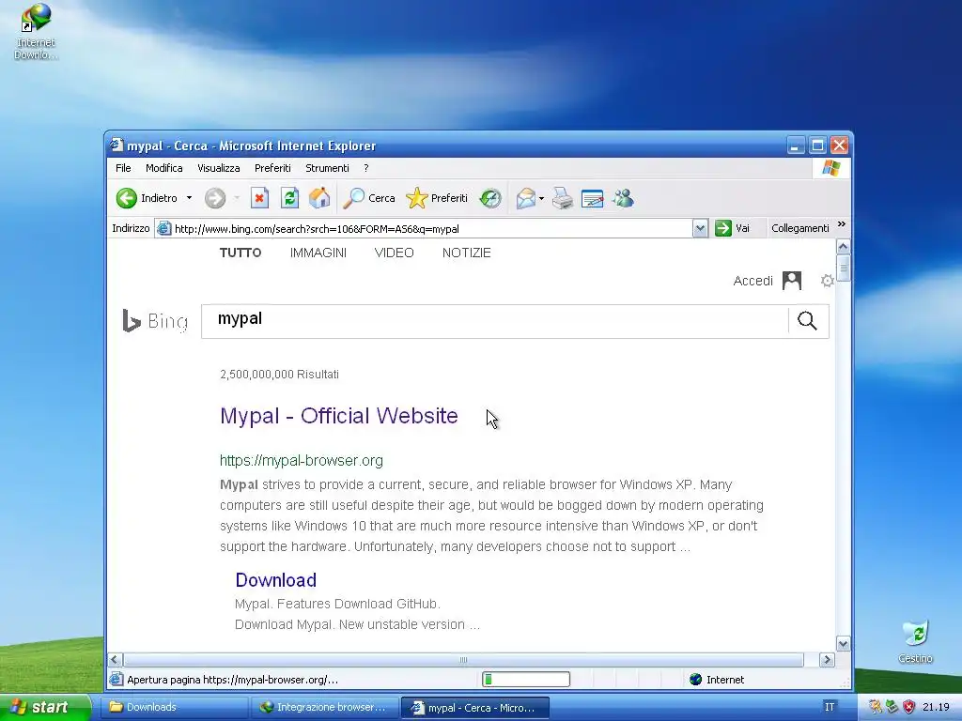Select the TUTTO search tab
The image size is (962, 721).
[x=240, y=253]
